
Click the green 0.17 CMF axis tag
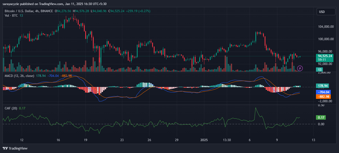(x=321, y=118)
